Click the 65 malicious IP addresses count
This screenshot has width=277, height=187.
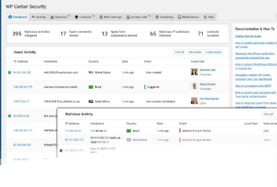[153, 34]
